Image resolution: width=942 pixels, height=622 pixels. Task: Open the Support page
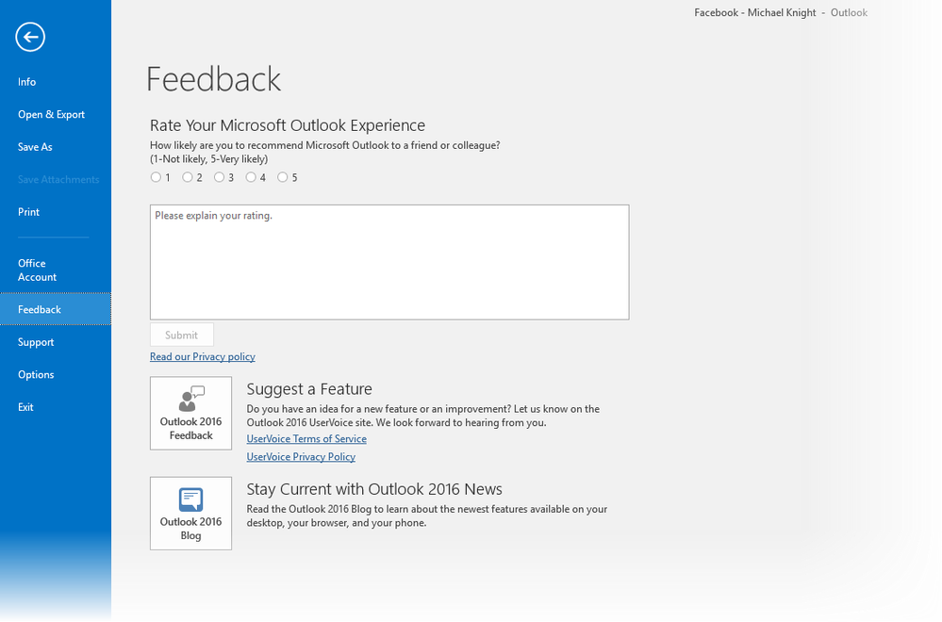(56, 342)
